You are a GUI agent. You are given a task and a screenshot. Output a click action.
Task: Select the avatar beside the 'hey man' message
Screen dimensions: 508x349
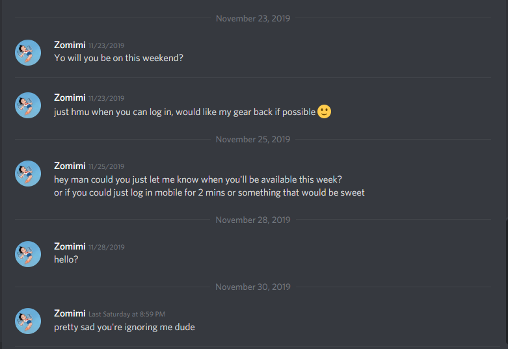pos(28,174)
